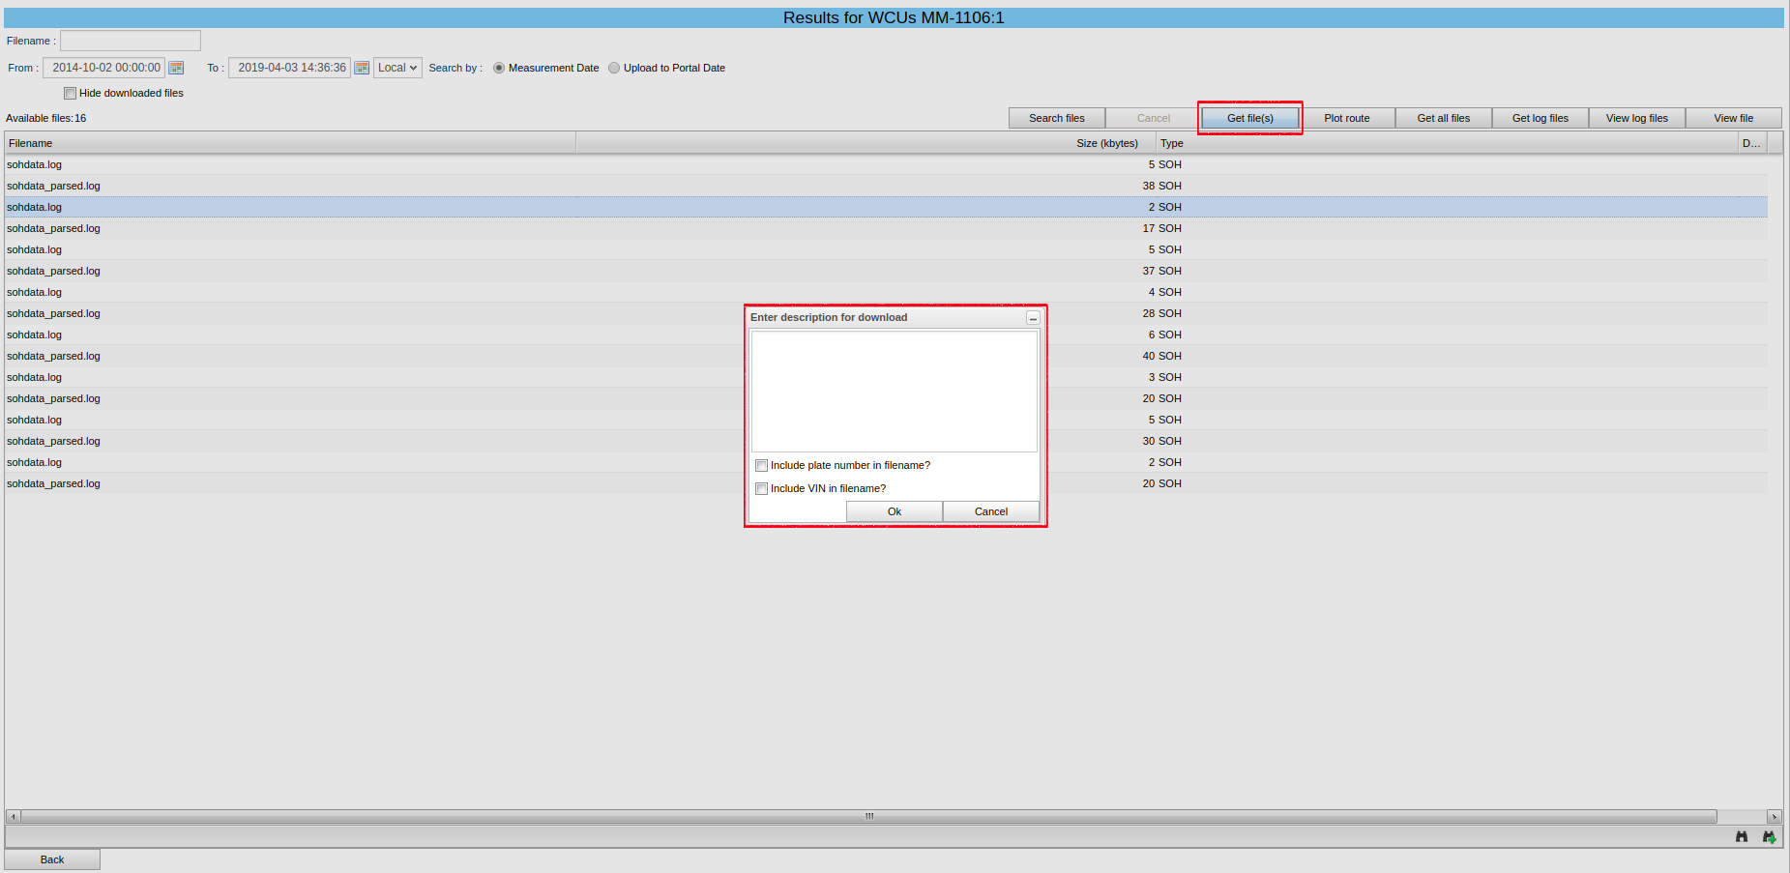The image size is (1790, 873).
Task: Minimize the description dialog via its title icon
Action: (x=1033, y=318)
